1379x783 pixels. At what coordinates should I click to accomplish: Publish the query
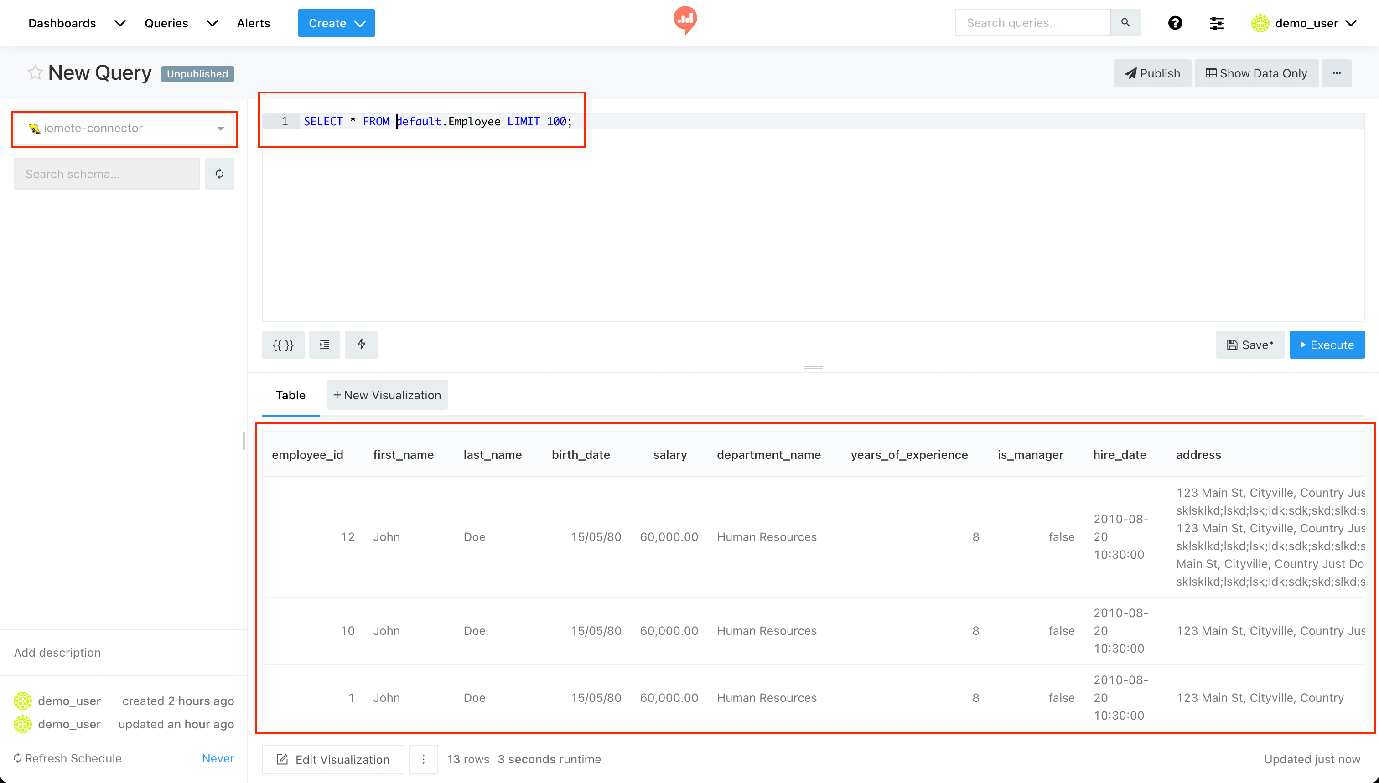[x=1152, y=73]
